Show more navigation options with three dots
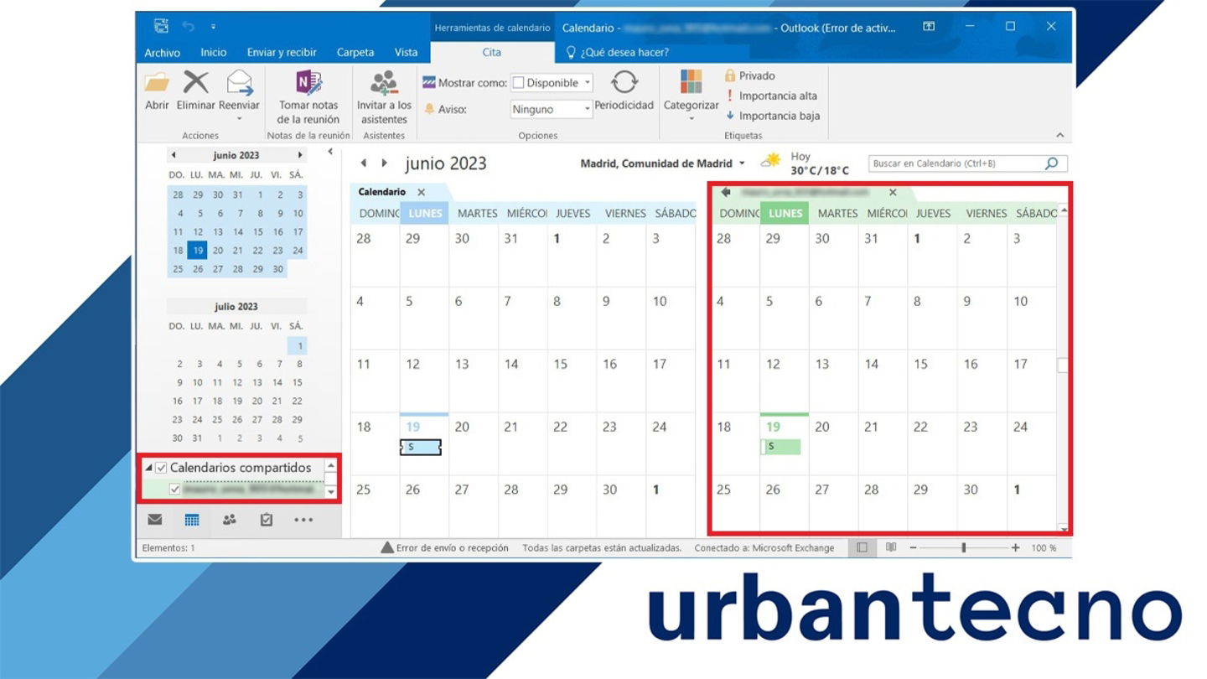 click(303, 520)
